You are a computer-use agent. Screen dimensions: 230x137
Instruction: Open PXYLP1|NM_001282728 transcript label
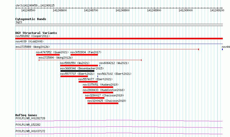(x=30, y=118)
